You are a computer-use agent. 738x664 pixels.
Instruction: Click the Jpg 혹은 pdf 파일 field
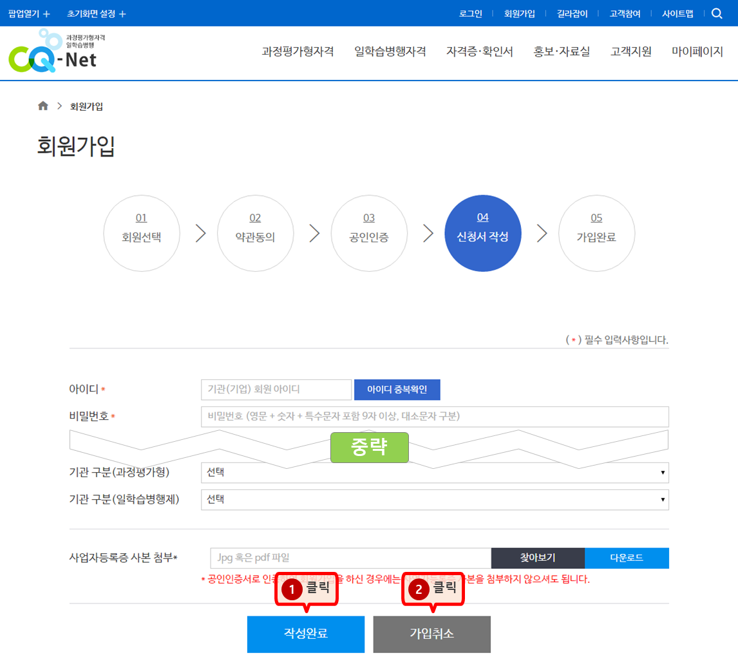[x=350, y=558]
